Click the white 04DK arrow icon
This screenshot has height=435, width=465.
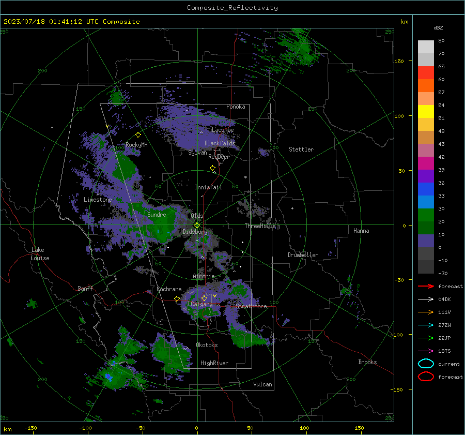click(426, 299)
